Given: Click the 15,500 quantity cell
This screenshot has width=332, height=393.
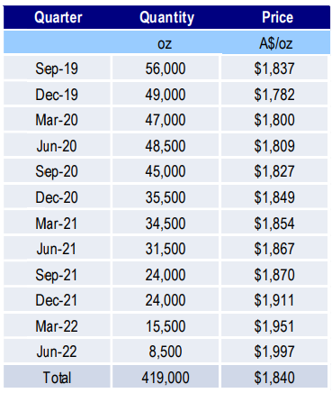Looking at the screenshot, I should [166, 326].
